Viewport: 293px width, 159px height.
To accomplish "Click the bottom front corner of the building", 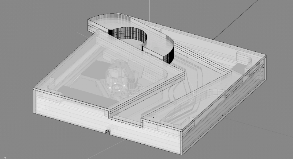I will (x=181, y=153).
